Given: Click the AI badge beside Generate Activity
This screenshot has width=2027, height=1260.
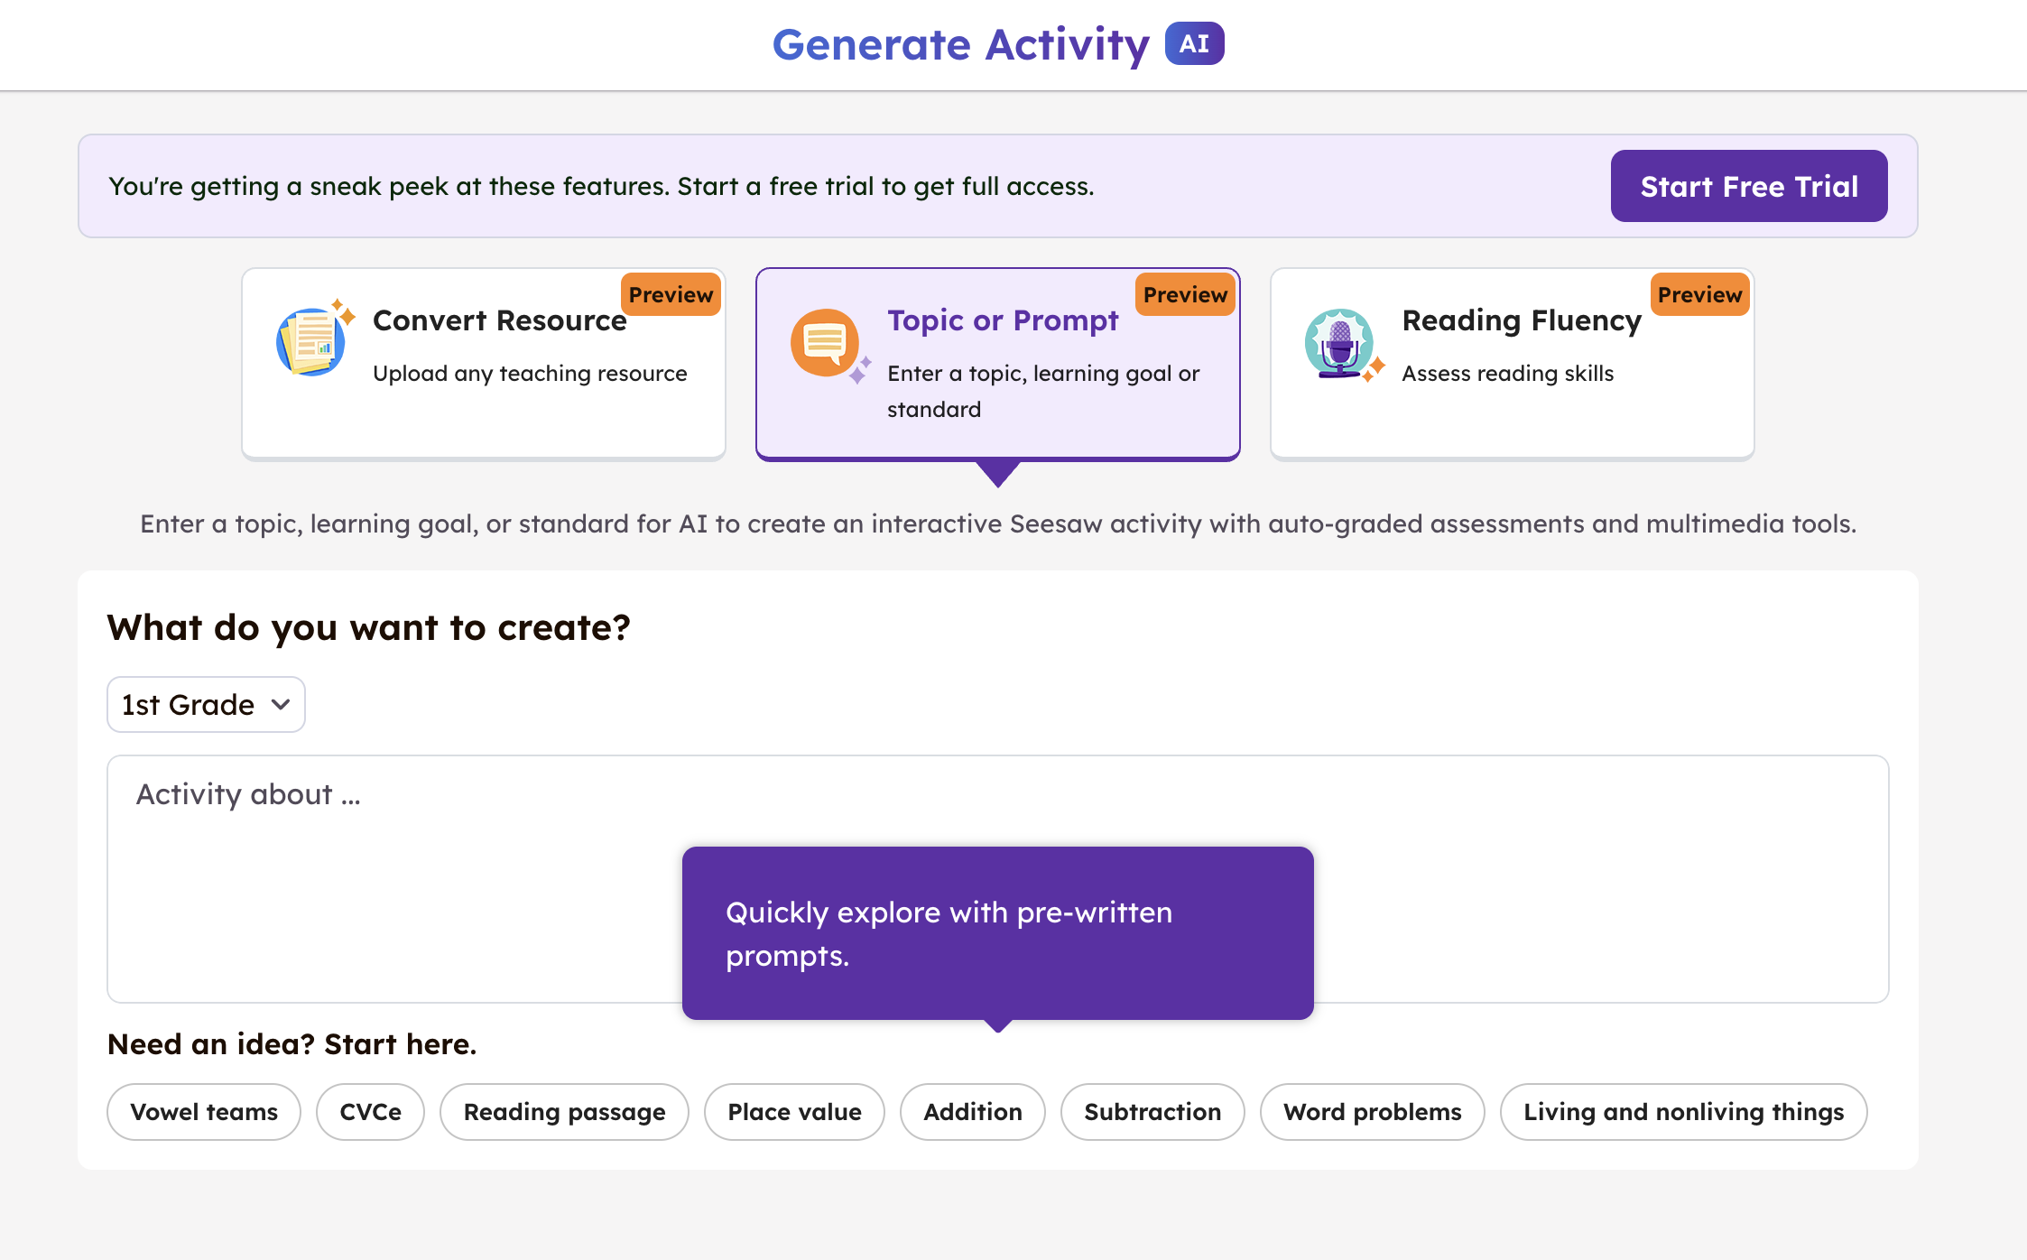Looking at the screenshot, I should coord(1194,43).
